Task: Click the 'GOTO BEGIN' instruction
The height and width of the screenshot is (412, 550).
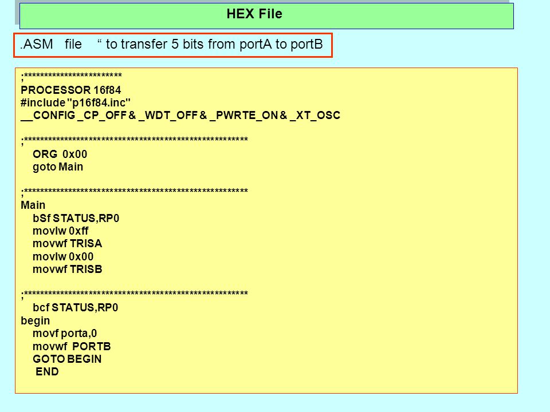Action: pyautogui.click(x=67, y=359)
